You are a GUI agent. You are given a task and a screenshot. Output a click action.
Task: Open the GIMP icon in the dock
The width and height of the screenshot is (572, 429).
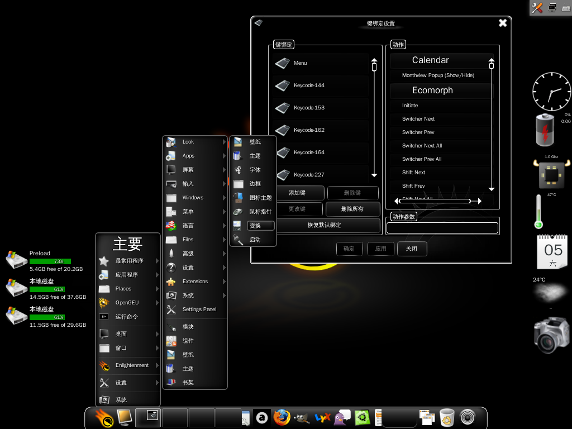click(x=302, y=418)
